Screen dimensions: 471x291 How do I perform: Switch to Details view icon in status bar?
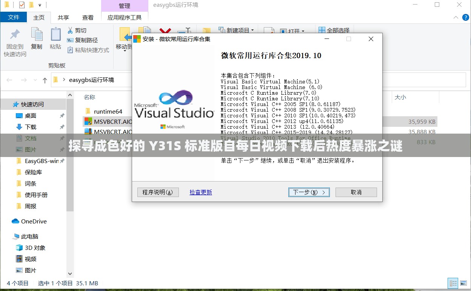pyautogui.click(x=453, y=283)
